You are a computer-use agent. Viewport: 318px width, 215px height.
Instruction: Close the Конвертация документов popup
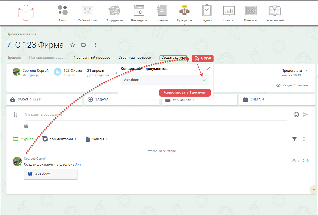pyautogui.click(x=209, y=68)
